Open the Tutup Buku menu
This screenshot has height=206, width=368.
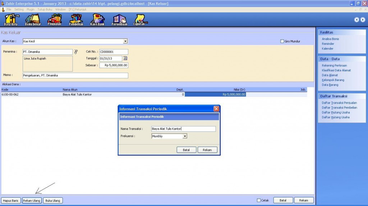coord(45,9)
